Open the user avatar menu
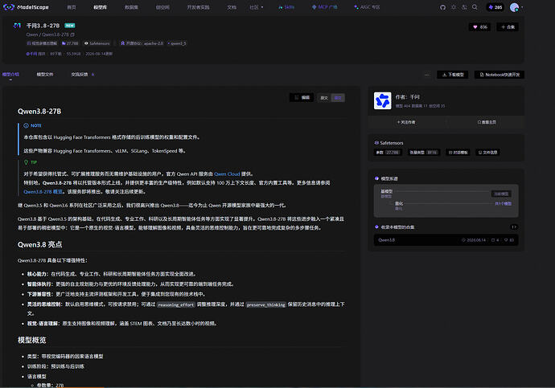The height and width of the screenshot is (388, 555). (x=514, y=7)
